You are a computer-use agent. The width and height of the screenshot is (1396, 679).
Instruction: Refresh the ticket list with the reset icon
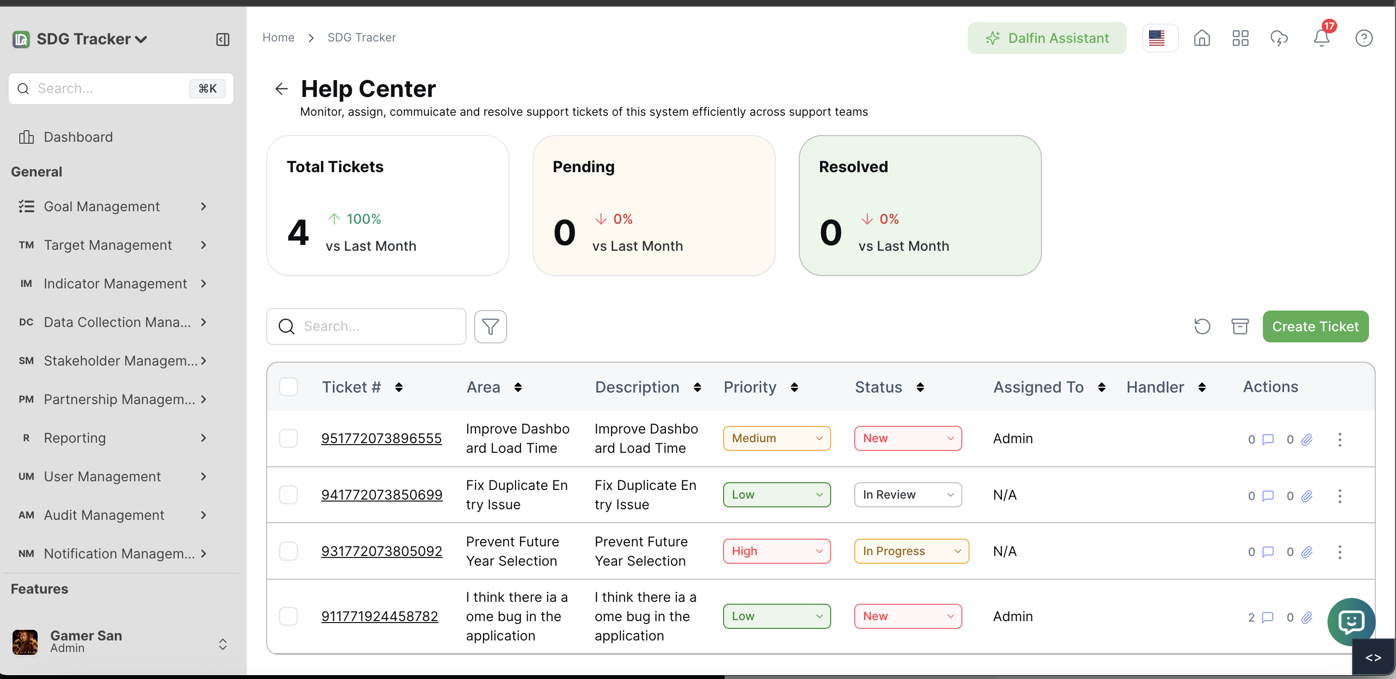(x=1202, y=326)
